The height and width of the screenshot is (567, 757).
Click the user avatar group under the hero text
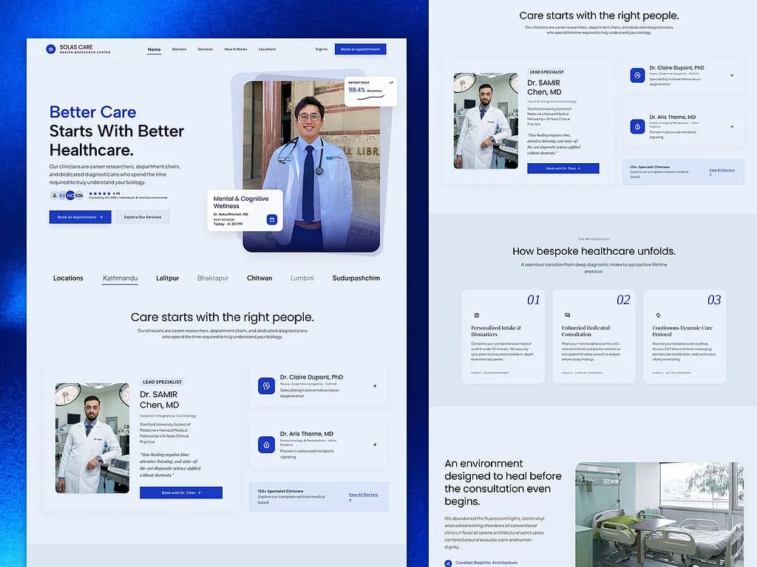67,195
